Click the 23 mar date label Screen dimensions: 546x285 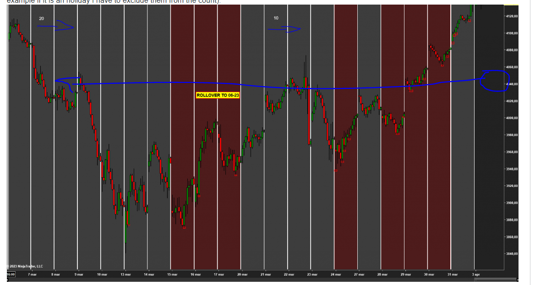pos(312,274)
